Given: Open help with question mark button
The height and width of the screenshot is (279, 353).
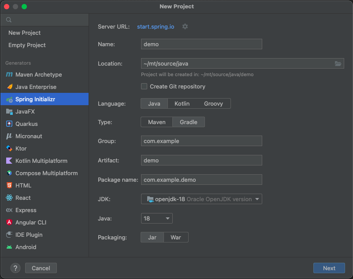Looking at the screenshot, I should (15, 268).
